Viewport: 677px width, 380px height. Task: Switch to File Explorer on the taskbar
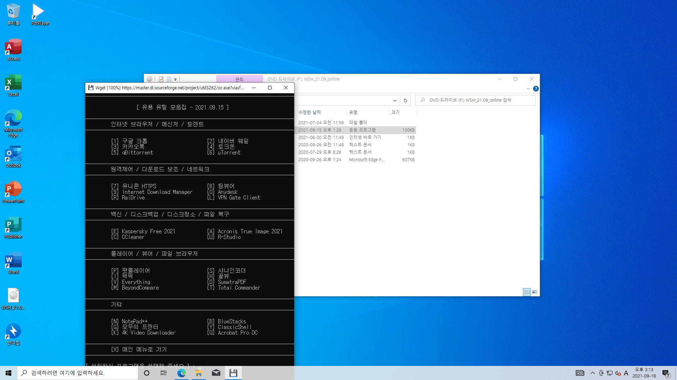pos(199,373)
